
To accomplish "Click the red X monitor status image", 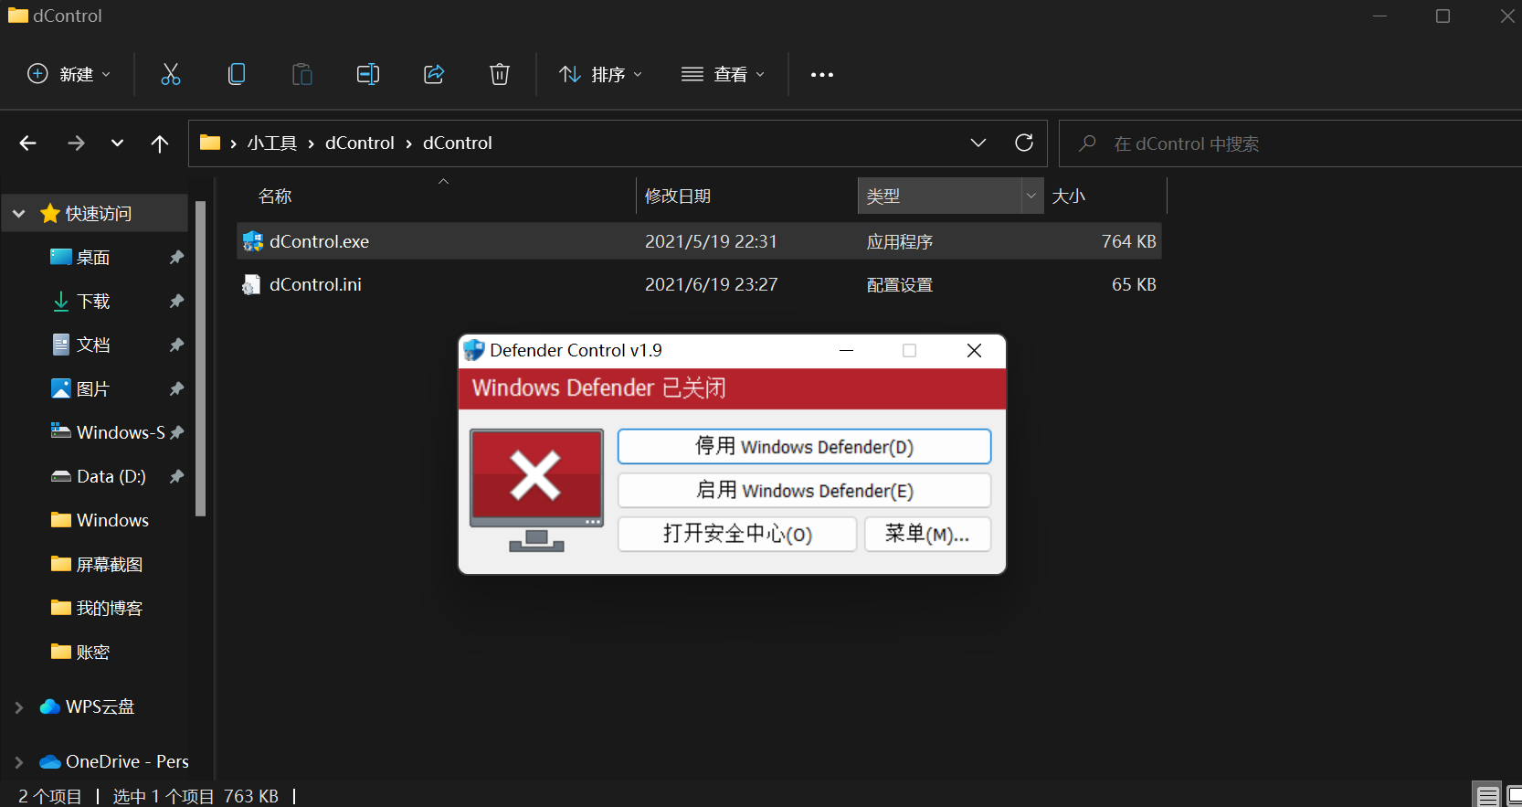I will 536,490.
